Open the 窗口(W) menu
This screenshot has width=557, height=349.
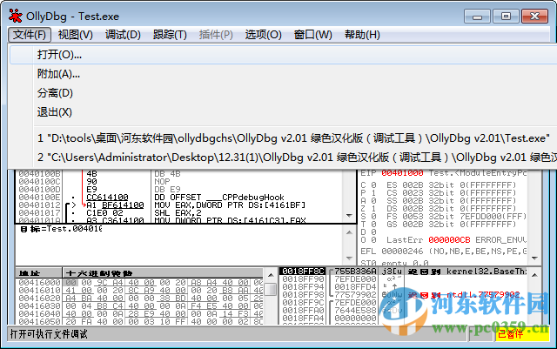[313, 35]
